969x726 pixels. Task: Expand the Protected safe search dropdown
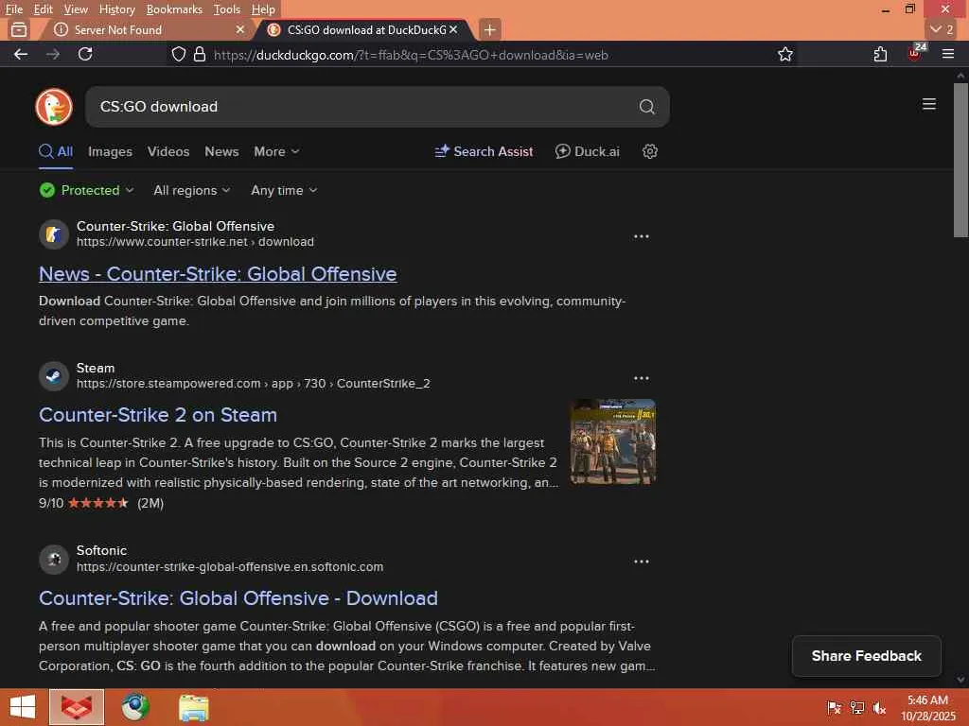[x=86, y=190]
